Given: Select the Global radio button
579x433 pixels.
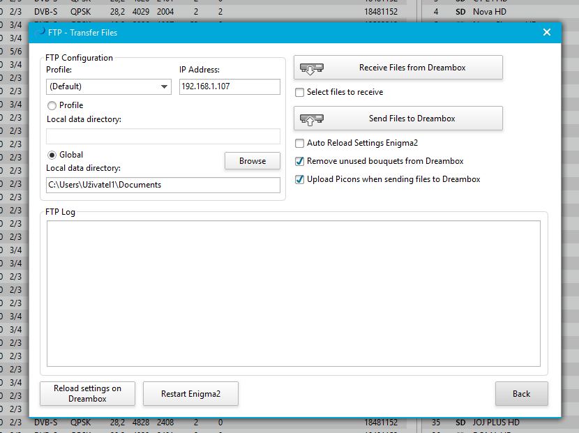Looking at the screenshot, I should click(52, 155).
